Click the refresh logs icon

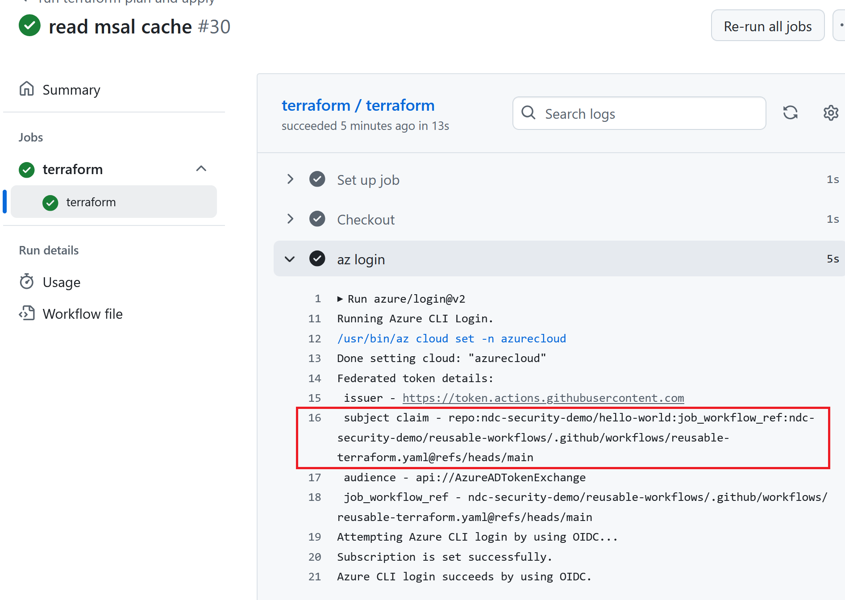click(x=791, y=113)
